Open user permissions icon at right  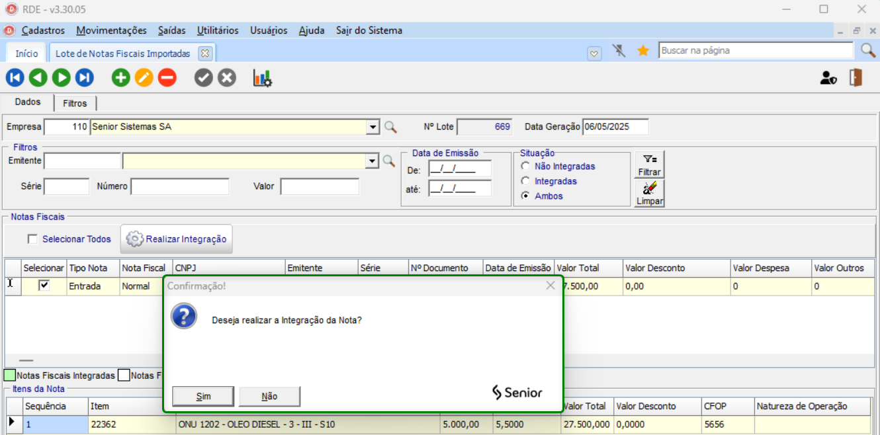(828, 78)
